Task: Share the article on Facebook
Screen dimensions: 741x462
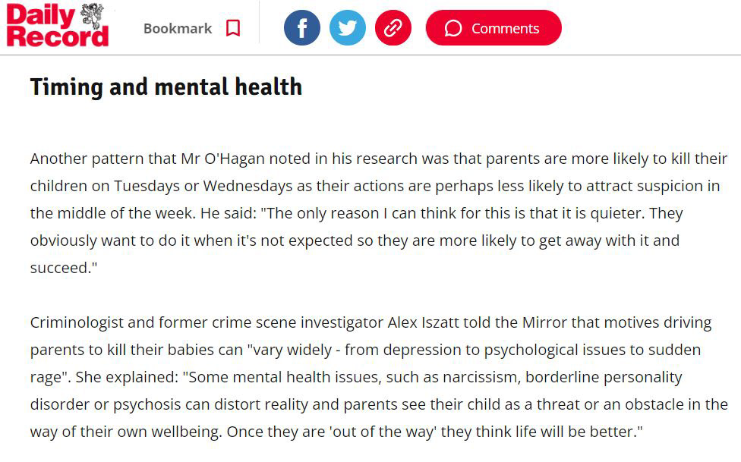Action: coord(301,27)
